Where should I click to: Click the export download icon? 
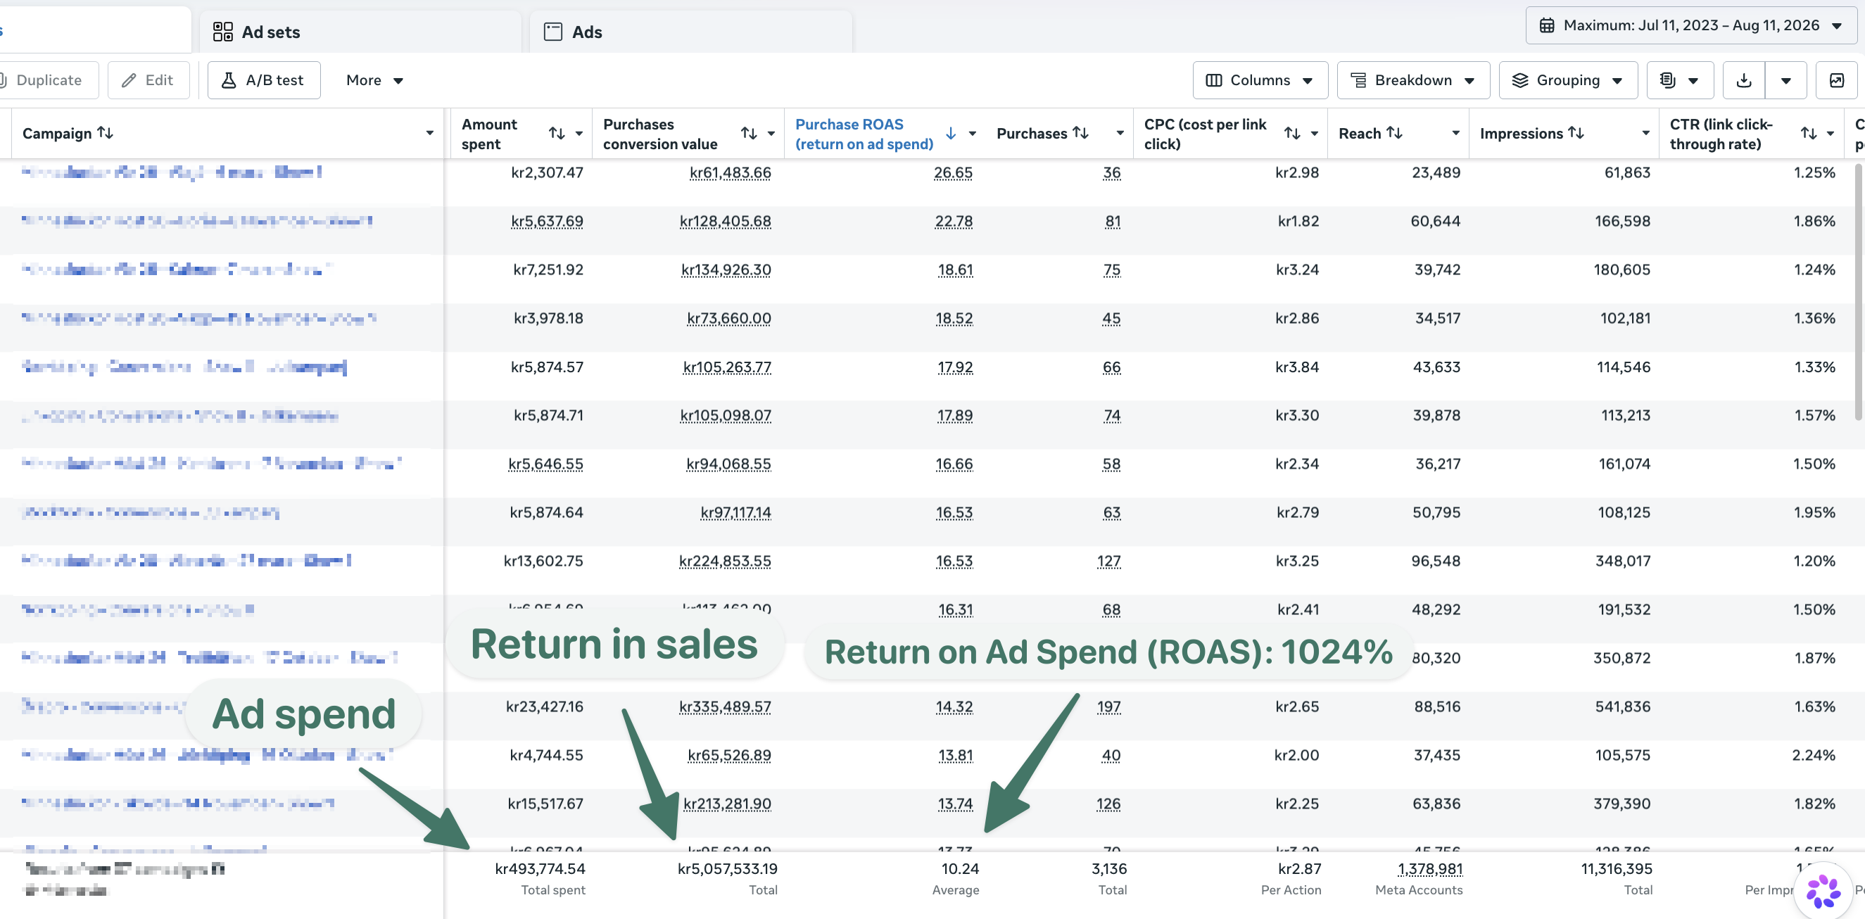1743,80
